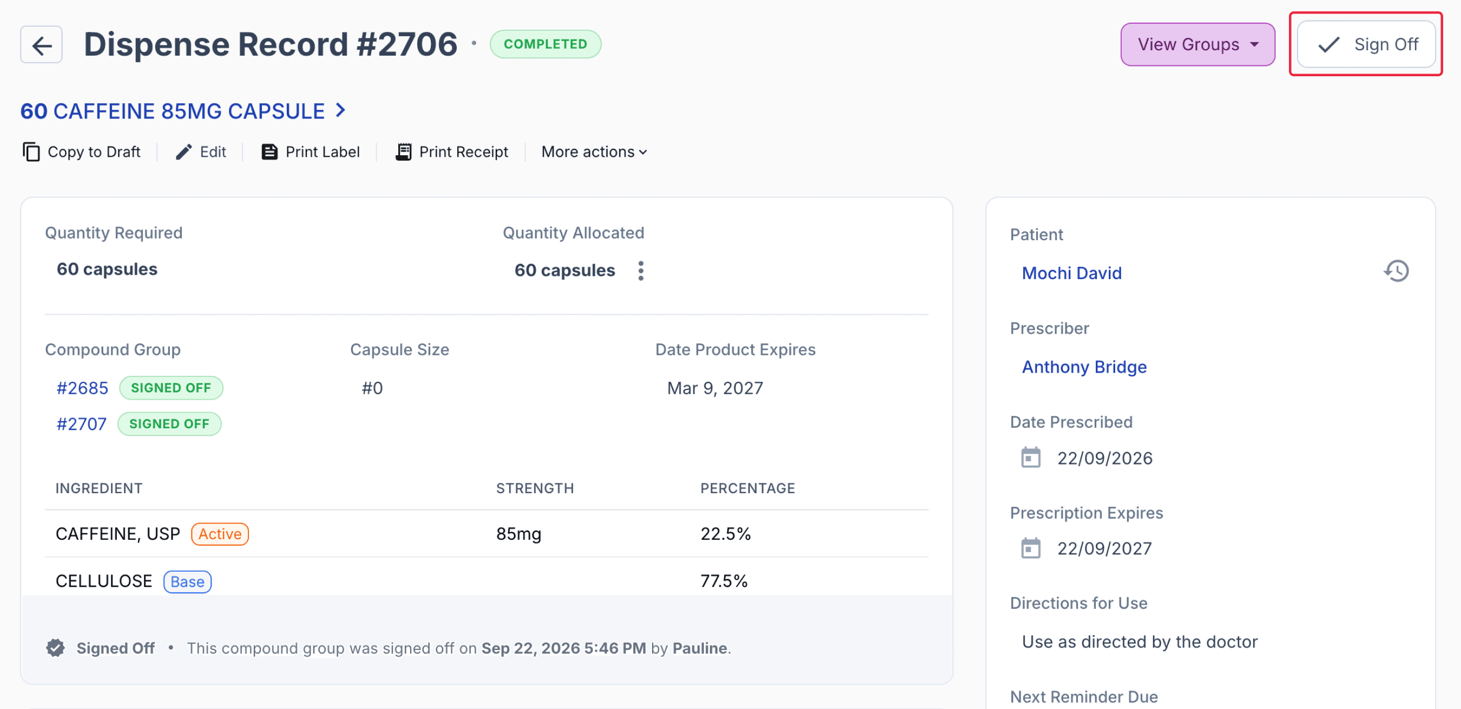The image size is (1461, 709).
Task: Open compound group #2707
Action: tap(82, 424)
